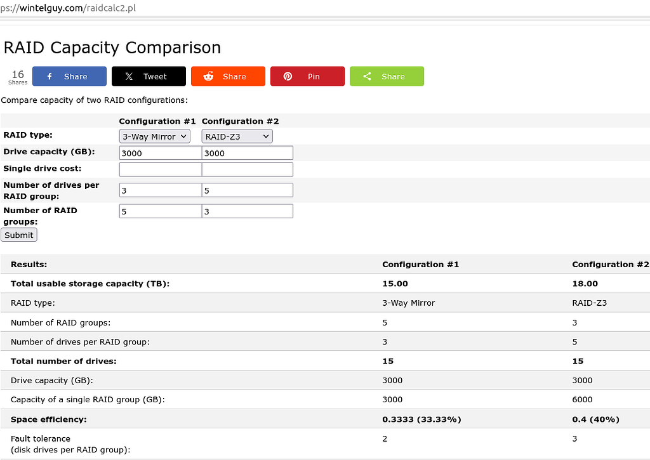Select the drives per RAID group field showing 3
Image resolution: width=650 pixels, height=460 pixels.
pos(160,190)
